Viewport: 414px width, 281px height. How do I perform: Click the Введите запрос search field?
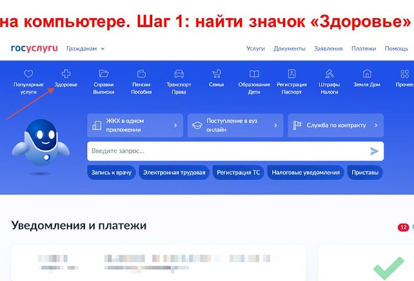[235, 151]
